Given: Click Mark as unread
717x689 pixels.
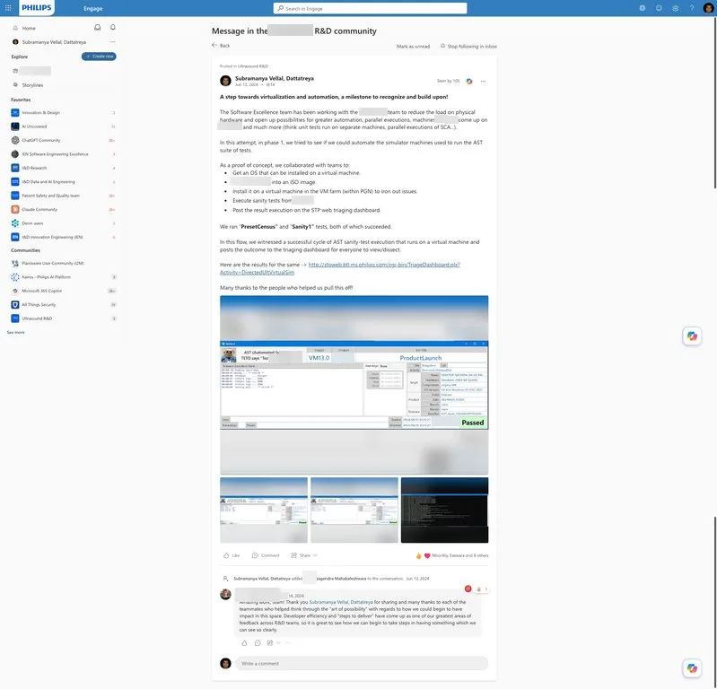Looking at the screenshot, I should click(413, 46).
